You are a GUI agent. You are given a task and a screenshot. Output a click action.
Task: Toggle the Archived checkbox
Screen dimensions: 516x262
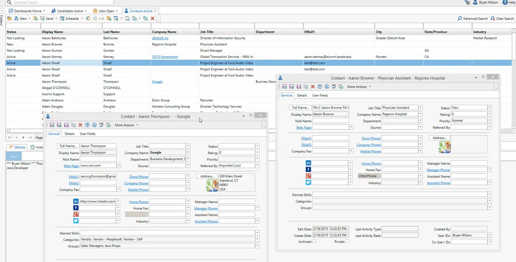pos(314,241)
